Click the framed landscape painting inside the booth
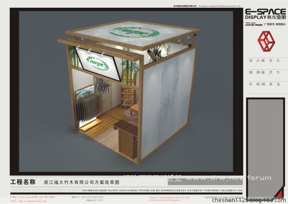This screenshot has height=204, width=288. [x=86, y=91]
